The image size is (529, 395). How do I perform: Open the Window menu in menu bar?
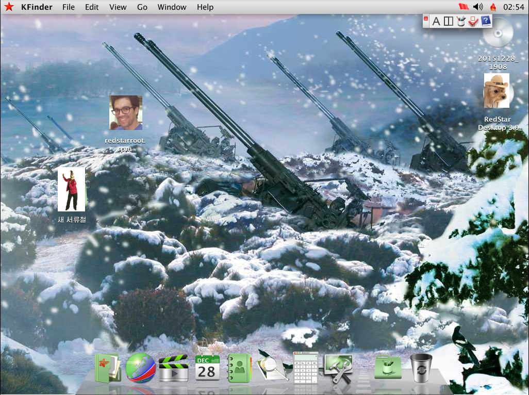[x=172, y=7]
